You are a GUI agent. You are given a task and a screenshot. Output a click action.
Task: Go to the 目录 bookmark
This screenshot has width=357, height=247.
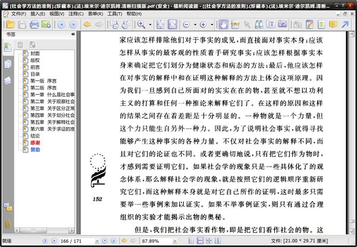coord(35,74)
